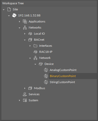This screenshot has width=98, height=121.
Task: Click the StringCustomPoint 'S' icon
Action: [46, 82]
